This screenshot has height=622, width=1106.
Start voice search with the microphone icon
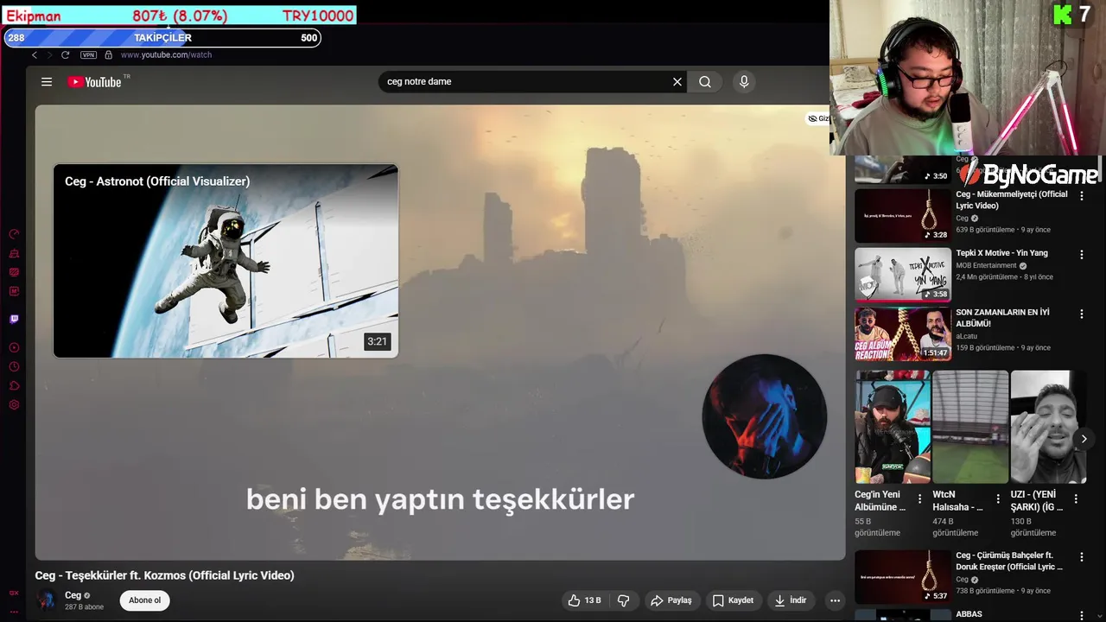coord(744,82)
